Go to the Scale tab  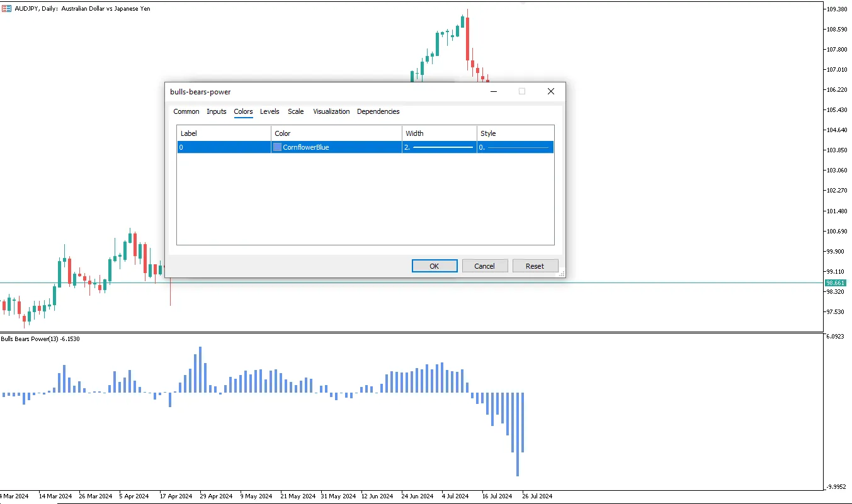click(296, 111)
